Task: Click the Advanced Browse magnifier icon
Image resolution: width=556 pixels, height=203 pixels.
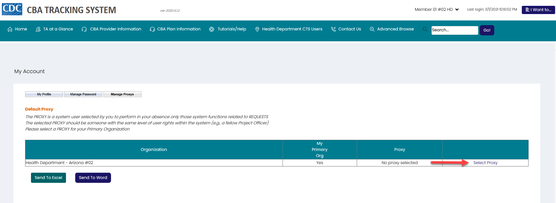Action: coord(372,29)
